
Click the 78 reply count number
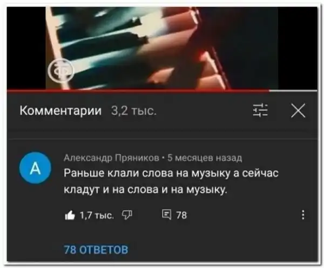(181, 215)
